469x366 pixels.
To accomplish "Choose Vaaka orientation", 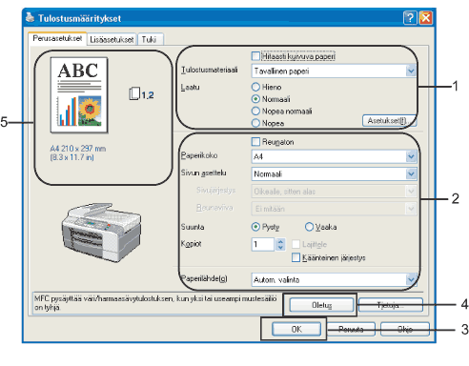I will [309, 227].
